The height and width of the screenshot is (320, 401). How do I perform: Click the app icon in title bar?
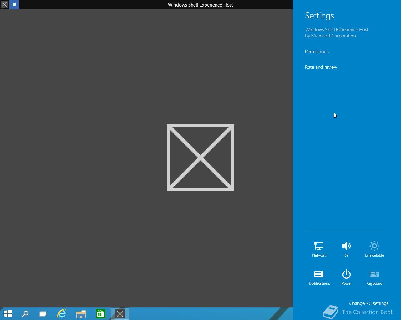[5, 5]
